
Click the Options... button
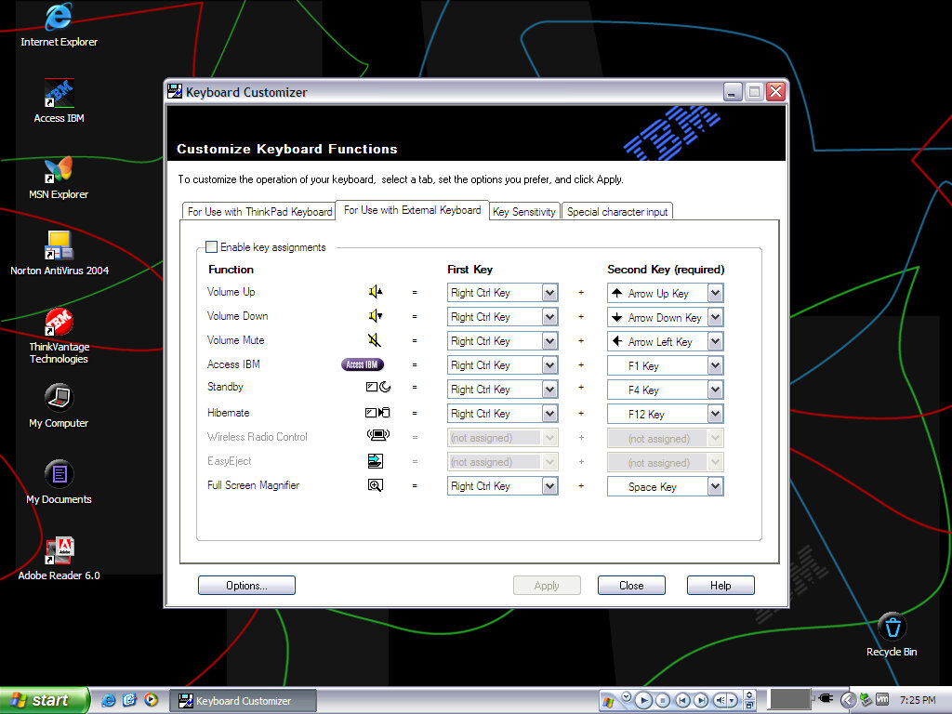[246, 586]
